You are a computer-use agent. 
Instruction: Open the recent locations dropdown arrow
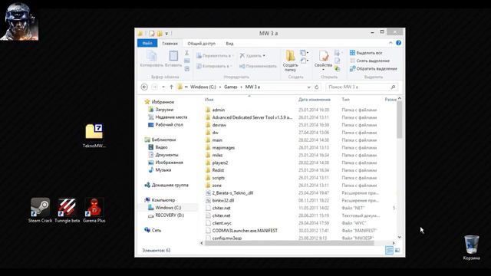point(163,87)
